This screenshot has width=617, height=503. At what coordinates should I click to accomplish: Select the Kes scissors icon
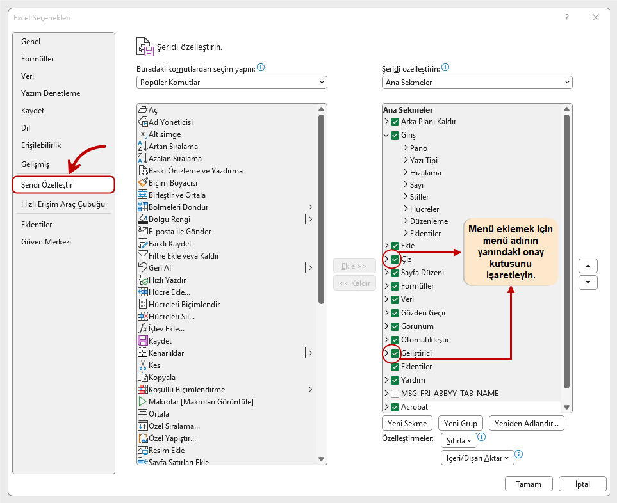click(142, 365)
